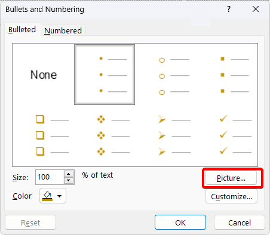Viewport: 270px width, 235px height.
Task: Decrease bullet size with down arrow
Action: pyautogui.click(x=69, y=180)
